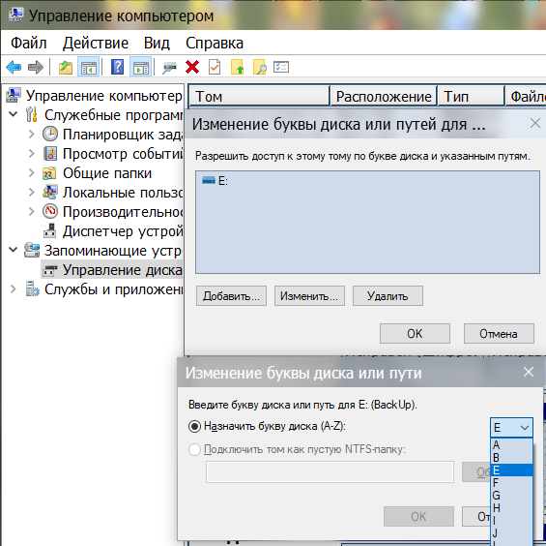The height and width of the screenshot is (546, 546).
Task: Expand the 'Общие папки' tree node
Action: click(31, 173)
